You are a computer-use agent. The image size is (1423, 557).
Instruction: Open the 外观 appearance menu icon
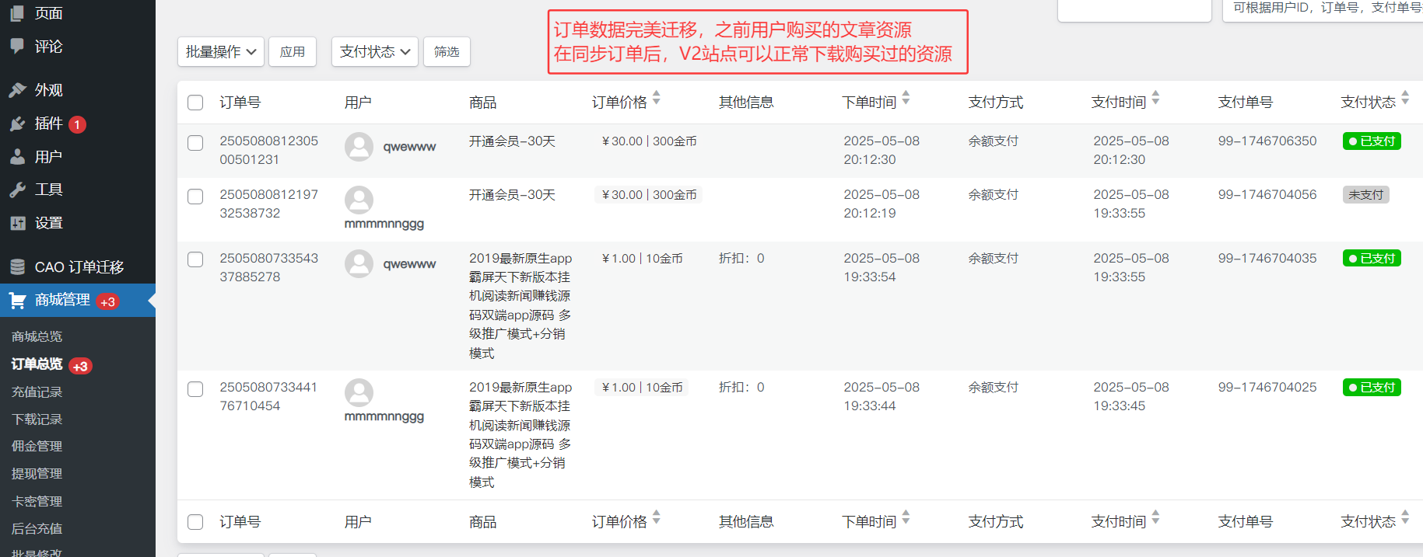17,90
